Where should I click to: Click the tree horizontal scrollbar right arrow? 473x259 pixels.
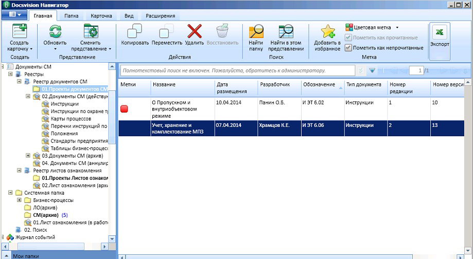104,246
